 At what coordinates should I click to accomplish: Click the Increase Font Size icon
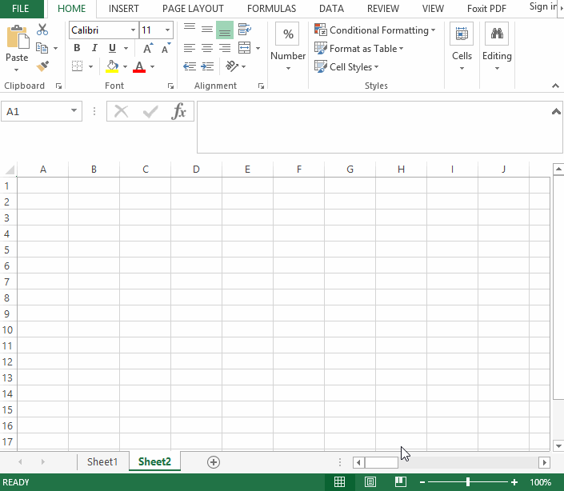tap(148, 49)
